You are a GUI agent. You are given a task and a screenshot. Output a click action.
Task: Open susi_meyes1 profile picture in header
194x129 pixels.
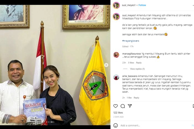coord(116,5)
